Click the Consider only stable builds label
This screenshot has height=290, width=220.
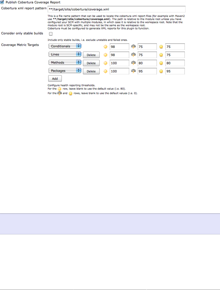pos(22,33)
